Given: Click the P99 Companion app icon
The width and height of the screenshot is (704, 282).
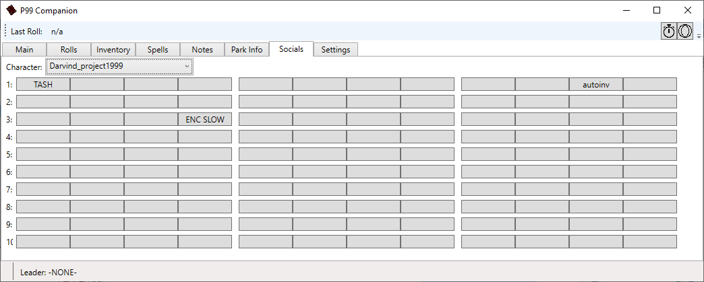Looking at the screenshot, I should 11,10.
